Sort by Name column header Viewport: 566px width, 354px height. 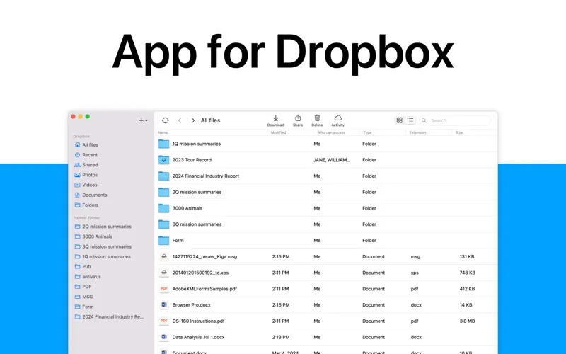[163, 132]
